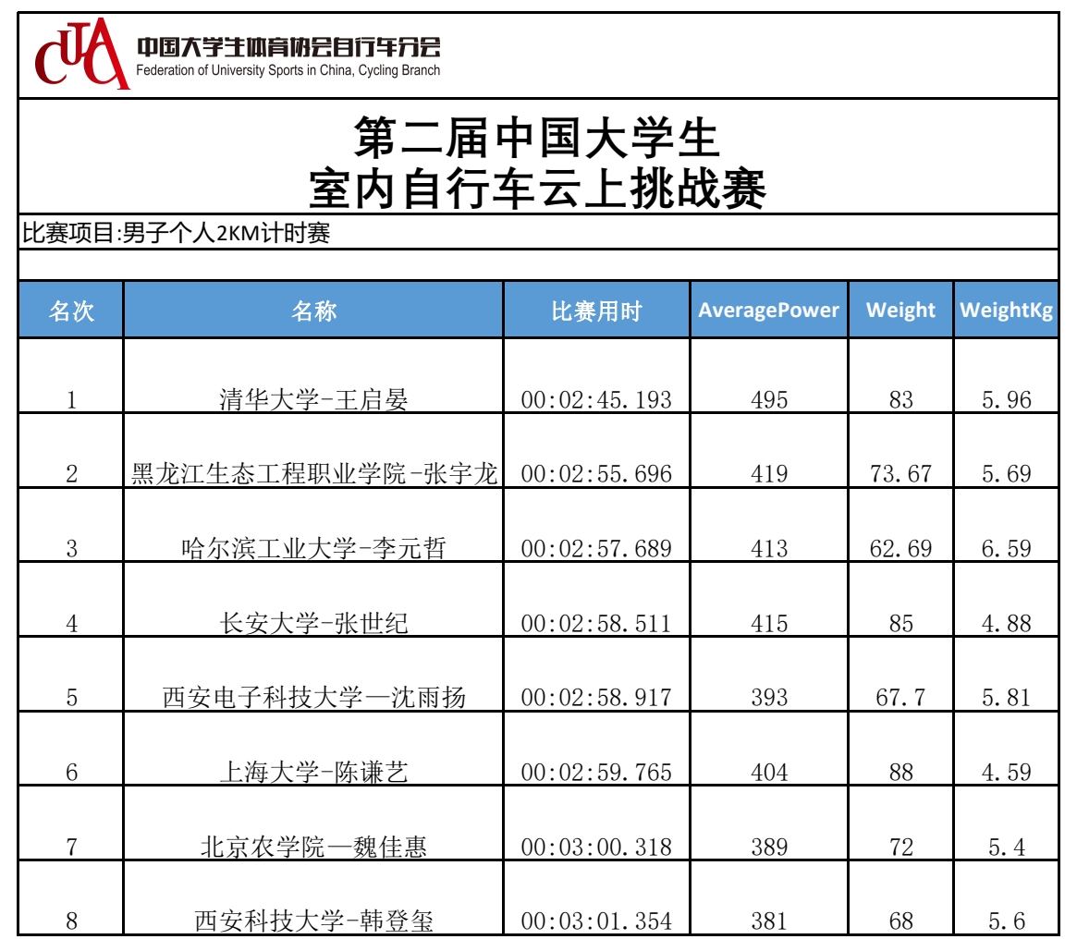Select average power value 413

click(768, 549)
